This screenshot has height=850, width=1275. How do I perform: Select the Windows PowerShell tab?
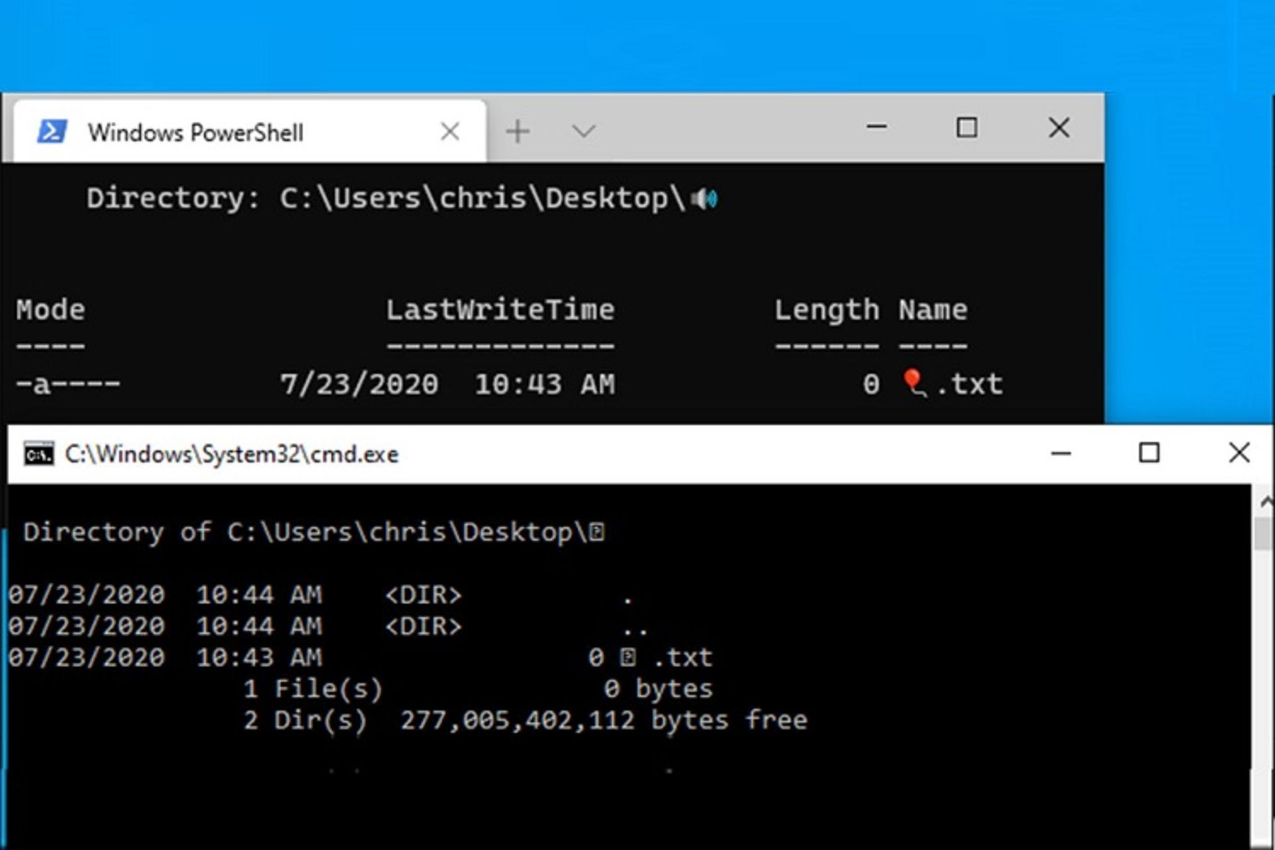tap(250, 131)
